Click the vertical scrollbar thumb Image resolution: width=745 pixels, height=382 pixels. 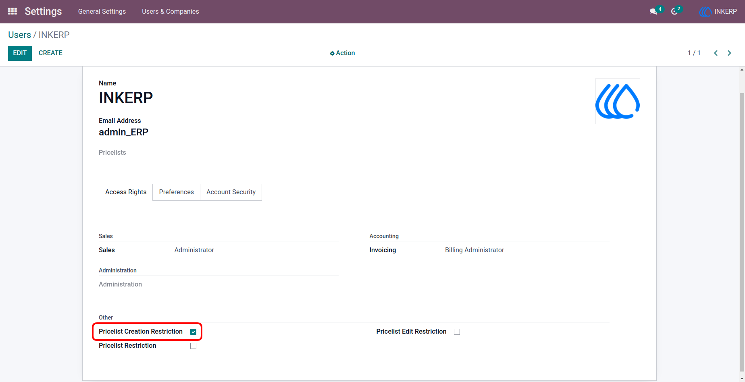point(742,232)
